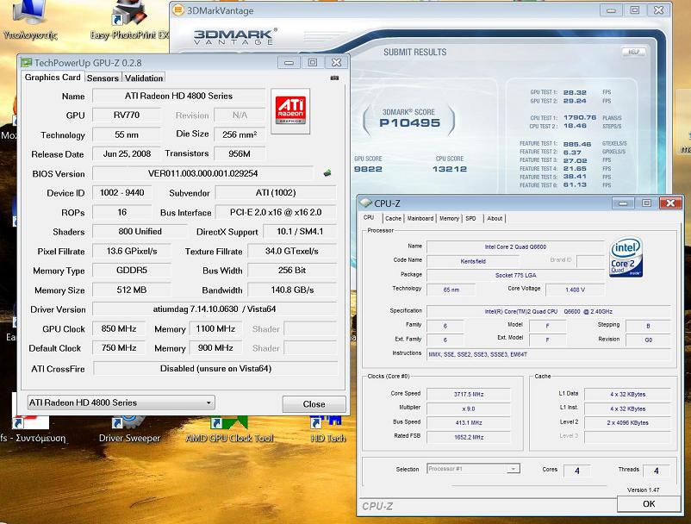Click the Core Speed field in CPU-Z
Viewport: 691px width, 524px height.
point(469,394)
